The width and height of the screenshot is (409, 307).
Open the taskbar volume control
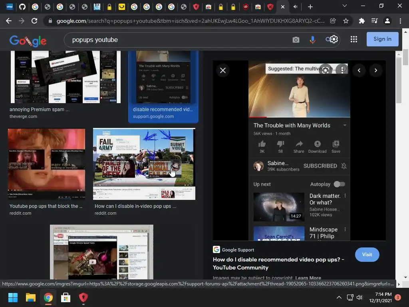359,297
